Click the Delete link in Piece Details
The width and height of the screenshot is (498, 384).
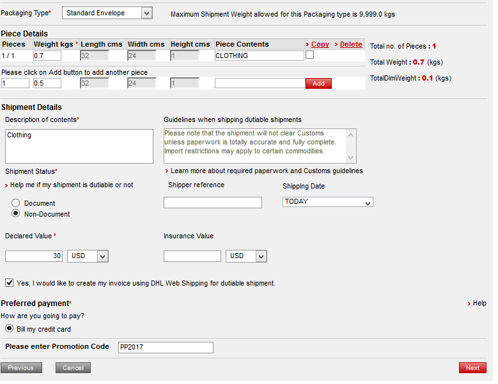click(x=350, y=44)
